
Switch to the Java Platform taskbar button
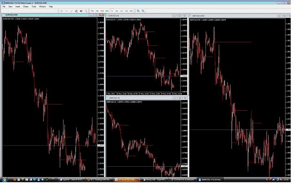click(x=127, y=179)
